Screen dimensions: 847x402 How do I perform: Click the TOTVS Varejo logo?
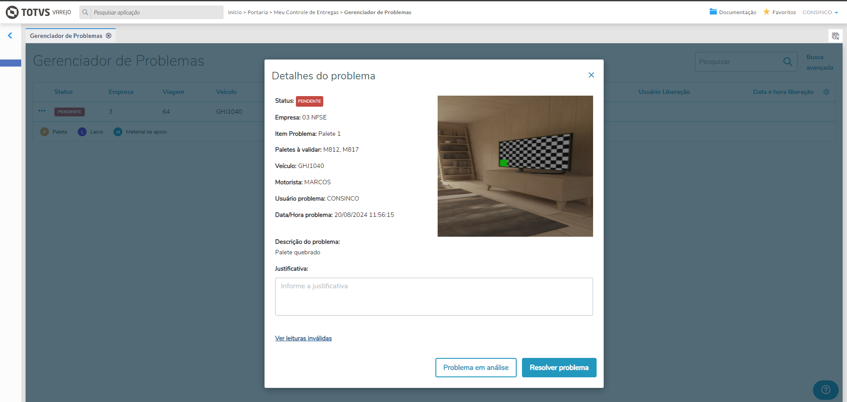point(38,12)
